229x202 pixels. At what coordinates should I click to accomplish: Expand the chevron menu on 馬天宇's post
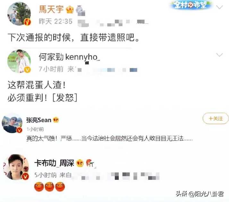(219, 7)
